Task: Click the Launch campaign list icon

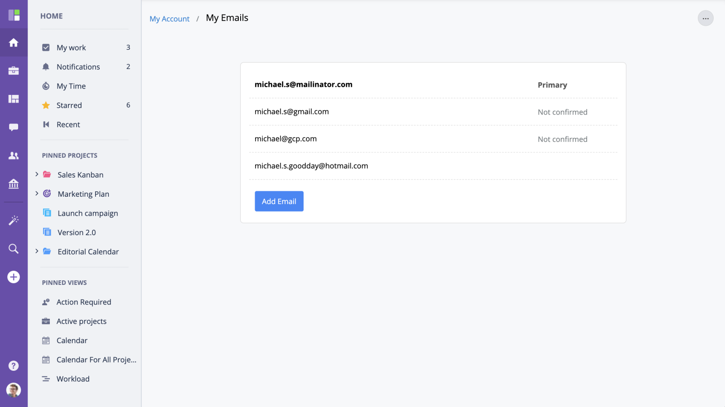Action: coord(47,213)
